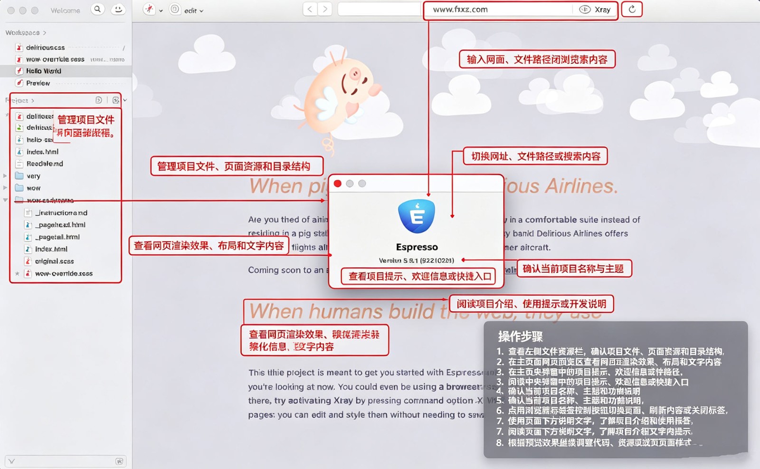The height and width of the screenshot is (469, 760).
Task: Click the bottom-left sidebar chevron icon
Action: 12,461
